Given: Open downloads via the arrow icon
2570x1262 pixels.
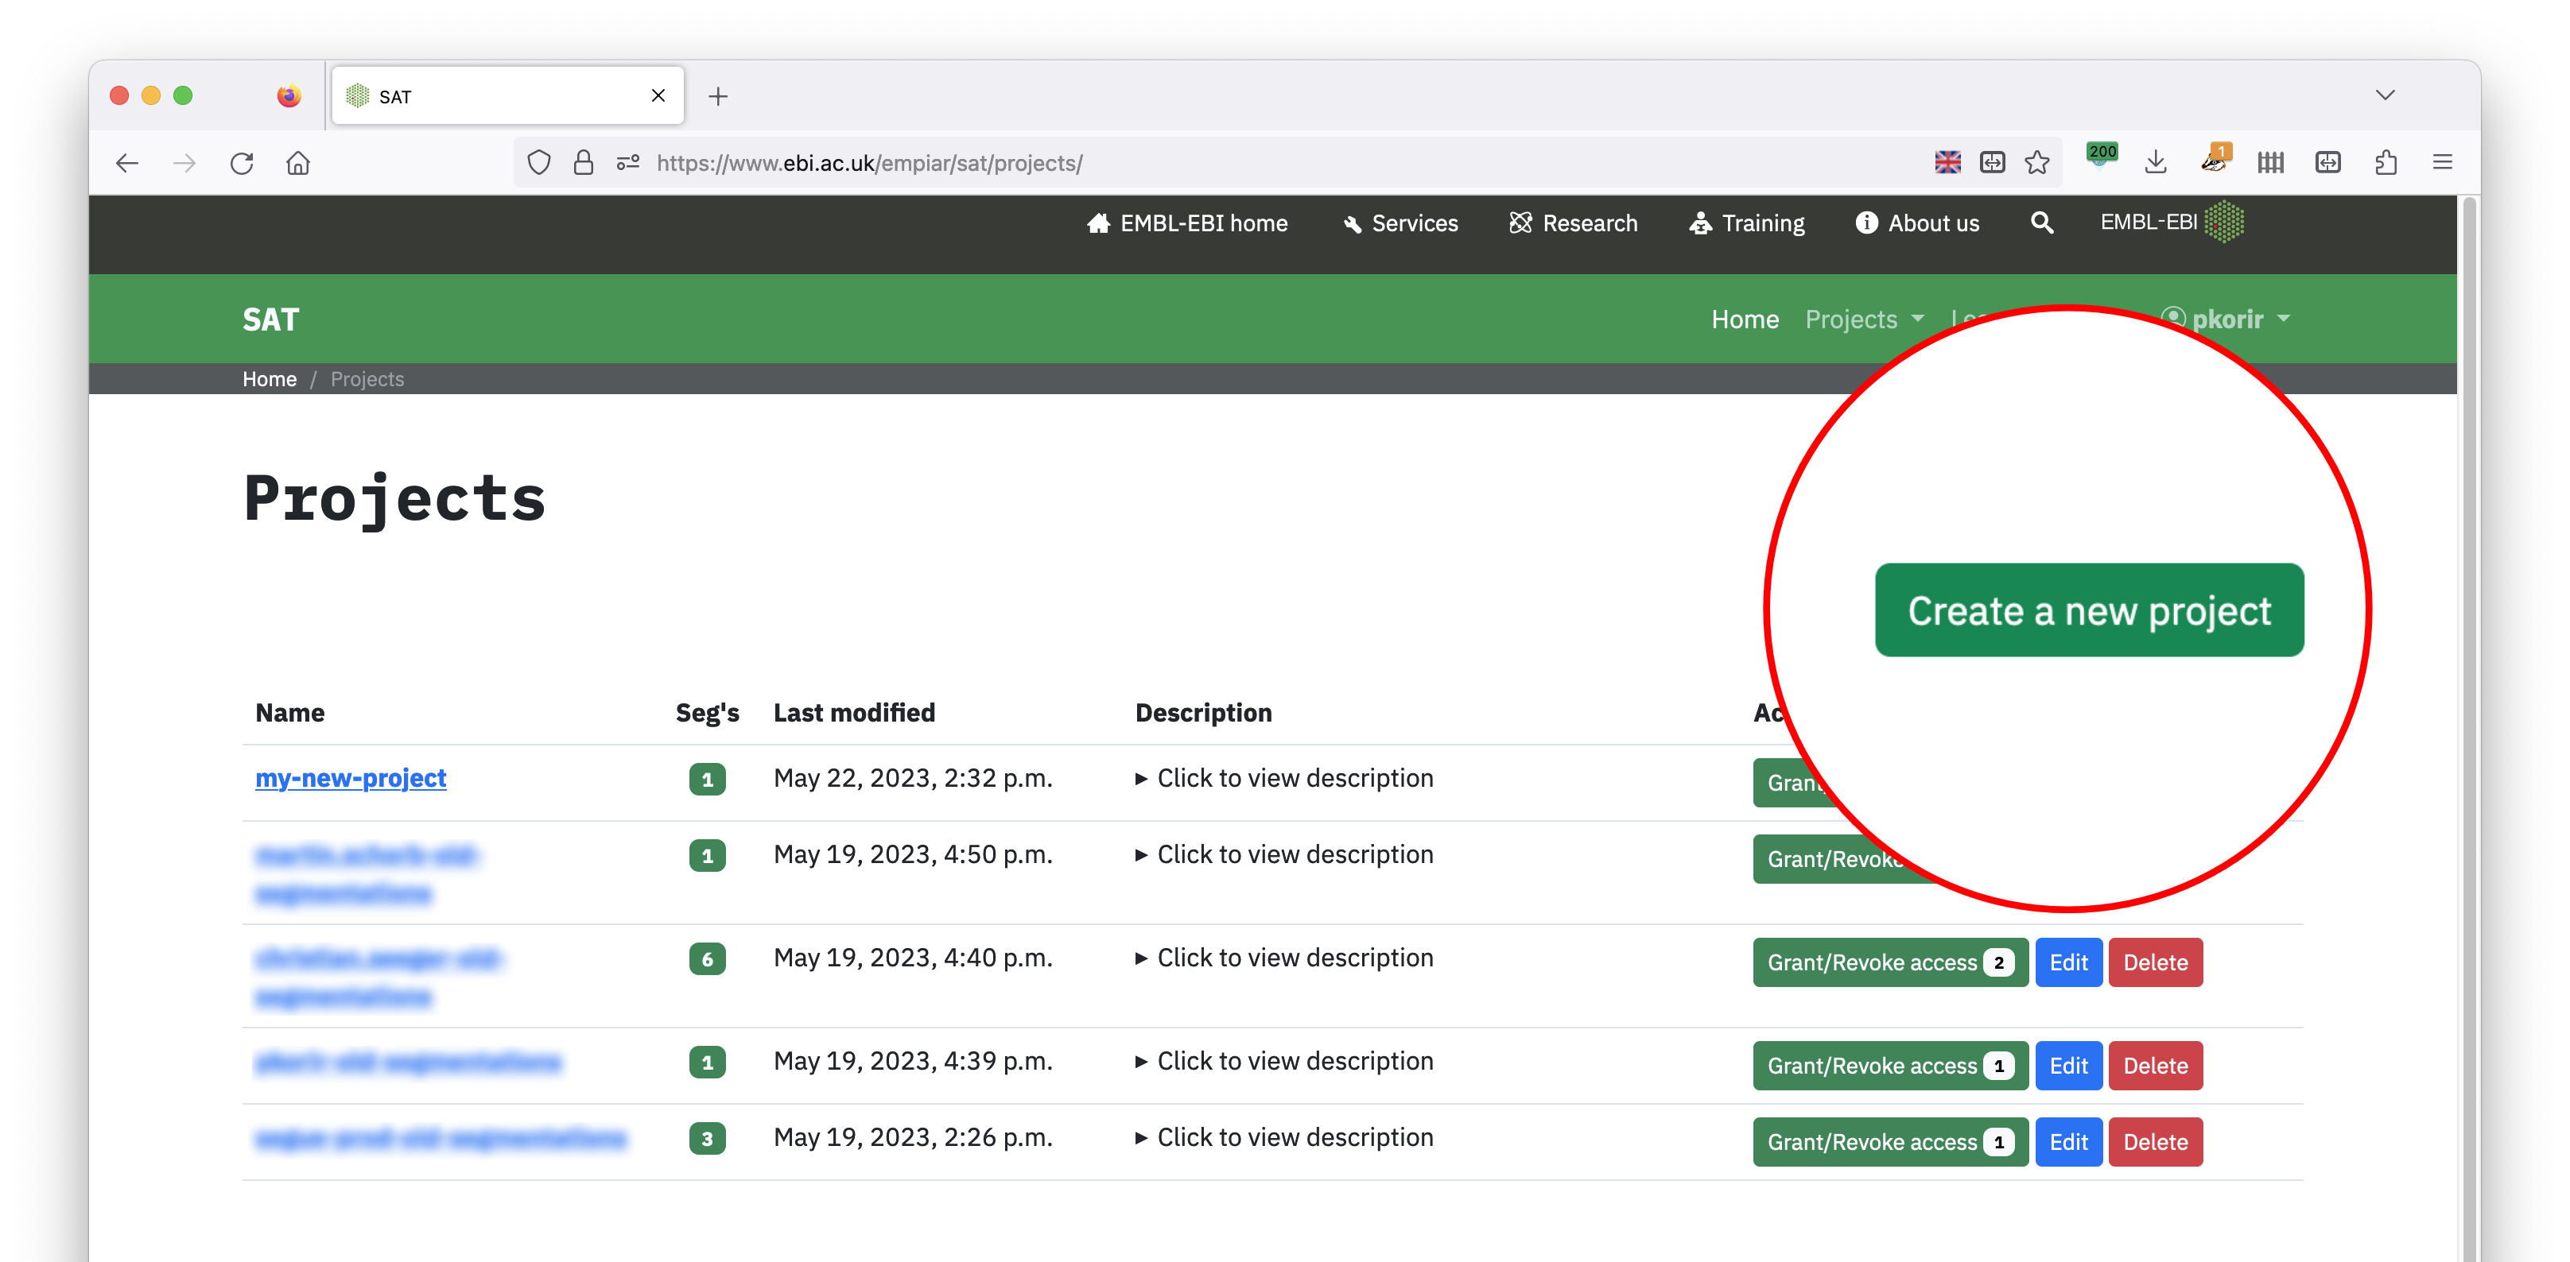Looking at the screenshot, I should 2155,161.
